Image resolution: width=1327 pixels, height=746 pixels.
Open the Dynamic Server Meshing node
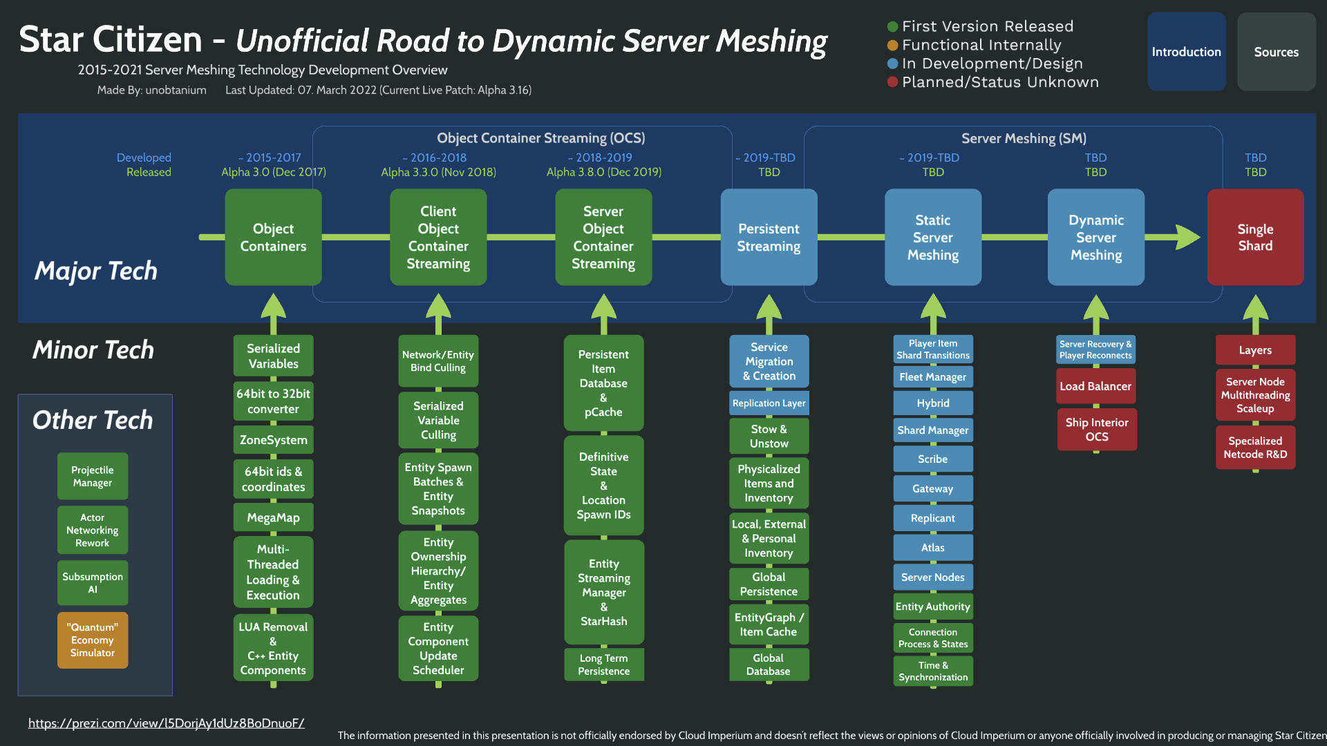click(1095, 238)
